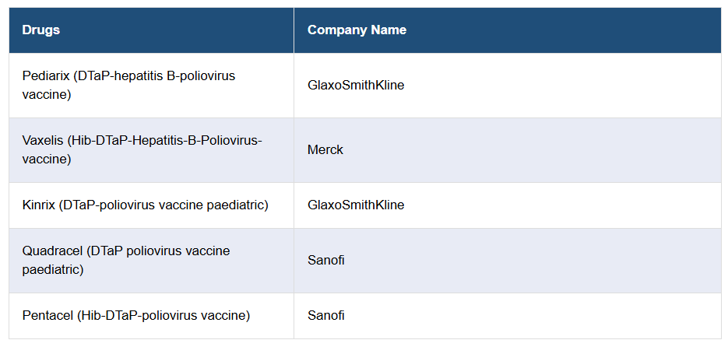Click Sanofi in the Pentacel row

tap(326, 316)
